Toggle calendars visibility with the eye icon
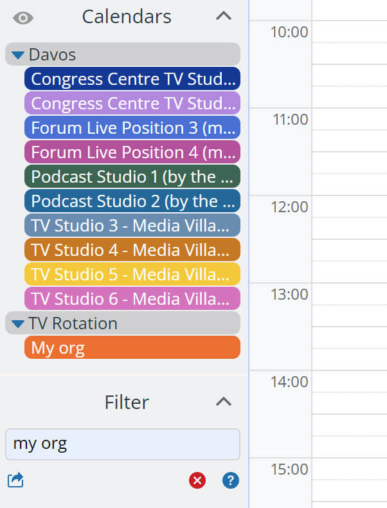 23,18
